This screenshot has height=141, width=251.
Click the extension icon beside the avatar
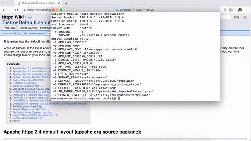231,10
